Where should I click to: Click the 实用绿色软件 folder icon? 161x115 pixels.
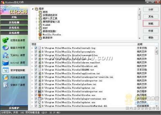click(40, 15)
